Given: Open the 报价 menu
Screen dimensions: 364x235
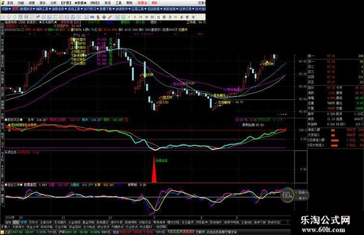Looking at the screenshot, I should pyautogui.click(x=42, y=3).
